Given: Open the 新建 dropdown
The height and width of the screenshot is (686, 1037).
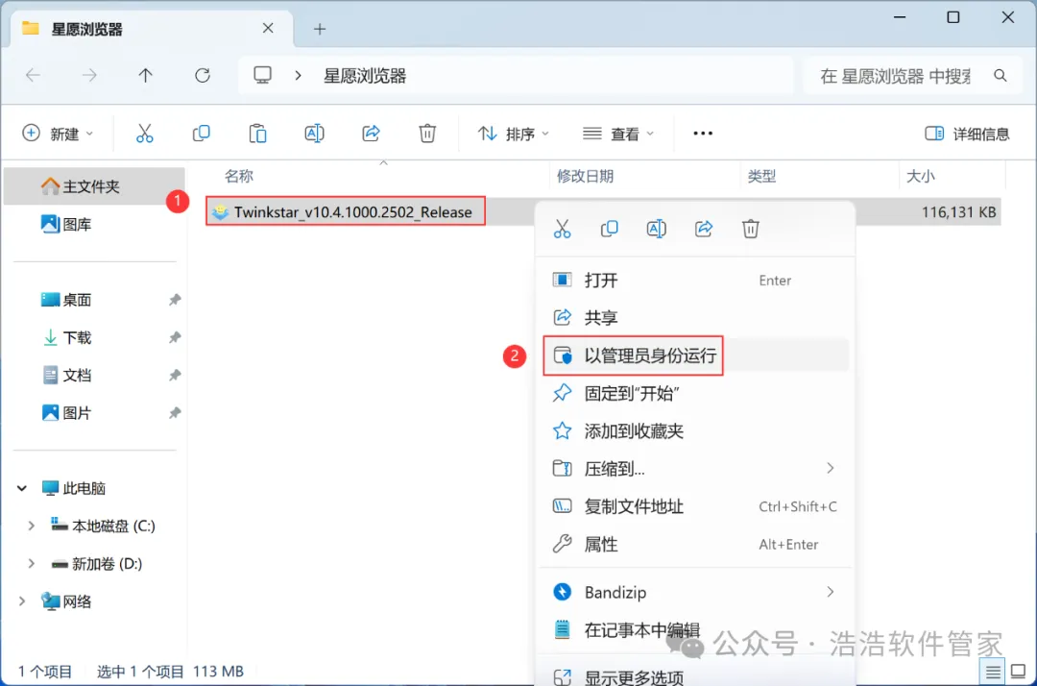Looking at the screenshot, I should (x=58, y=134).
